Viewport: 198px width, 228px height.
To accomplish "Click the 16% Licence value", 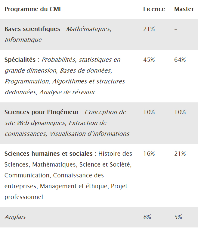I will [x=149, y=154].
